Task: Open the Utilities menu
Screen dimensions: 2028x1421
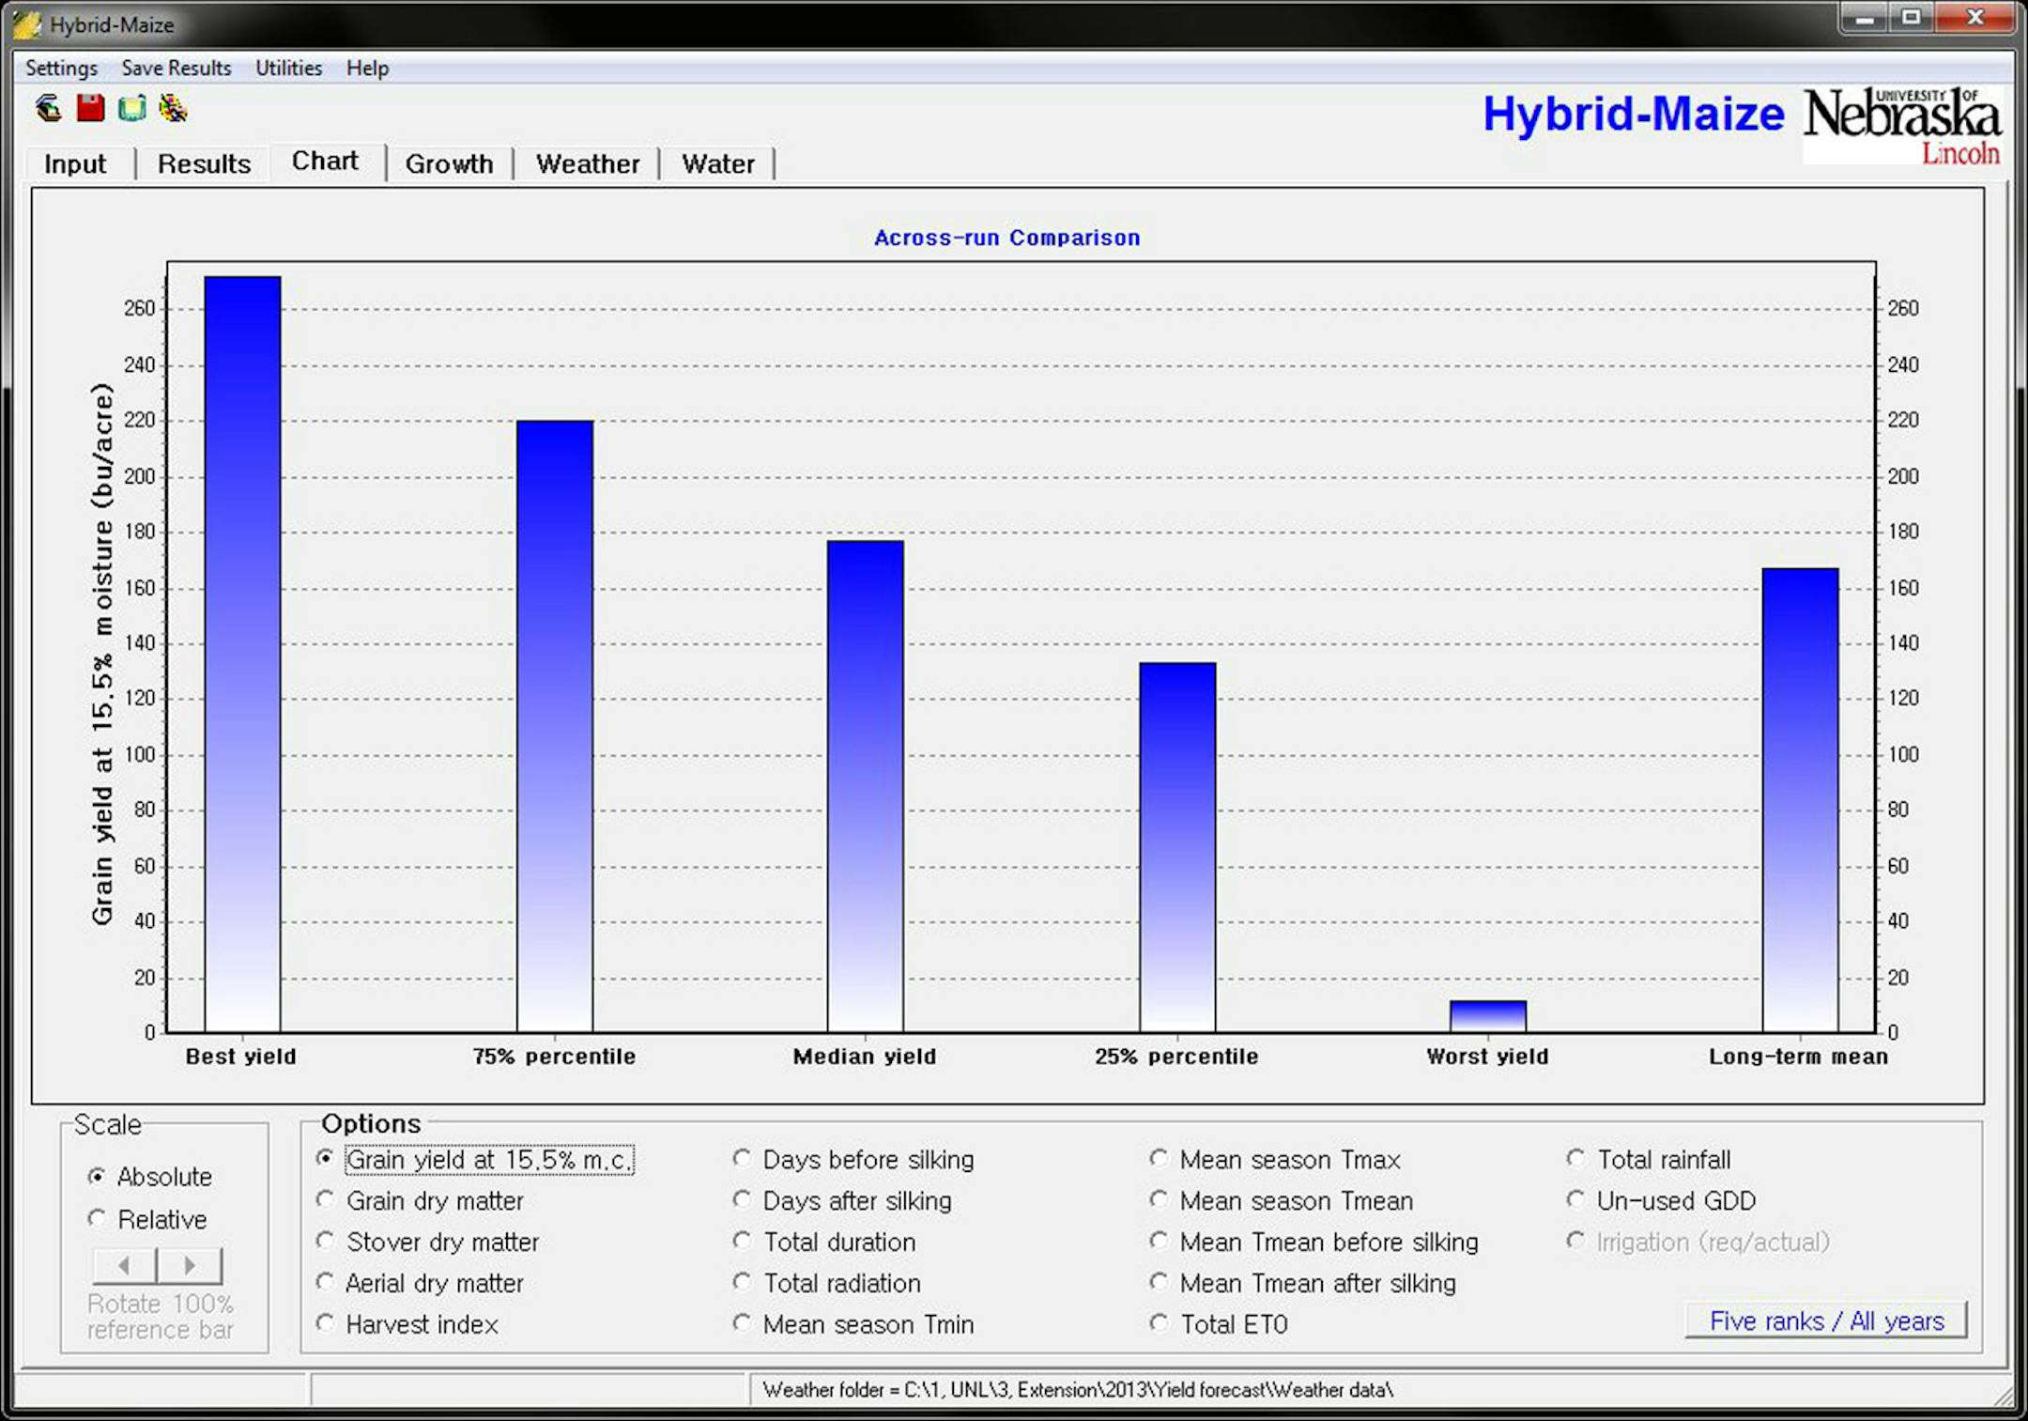Action: pos(288,68)
